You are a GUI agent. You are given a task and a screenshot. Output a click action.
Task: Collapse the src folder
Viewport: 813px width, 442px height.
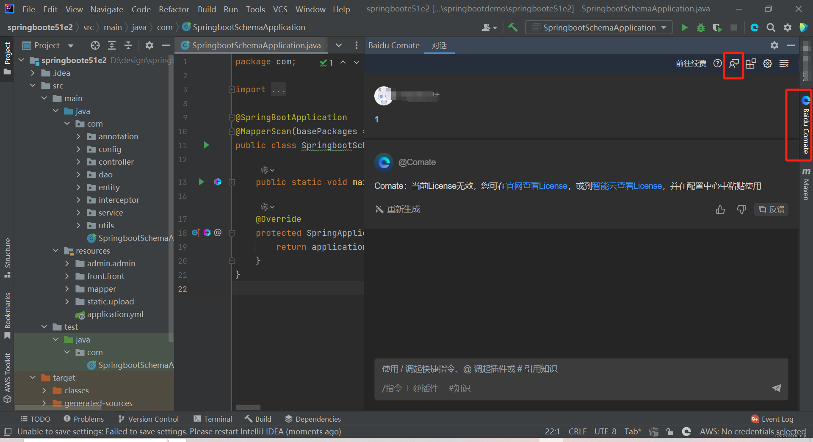coord(33,86)
